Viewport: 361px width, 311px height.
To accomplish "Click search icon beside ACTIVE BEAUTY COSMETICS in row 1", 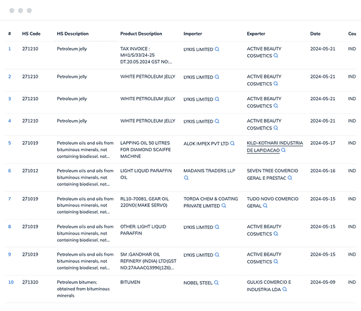I will (x=276, y=55).
